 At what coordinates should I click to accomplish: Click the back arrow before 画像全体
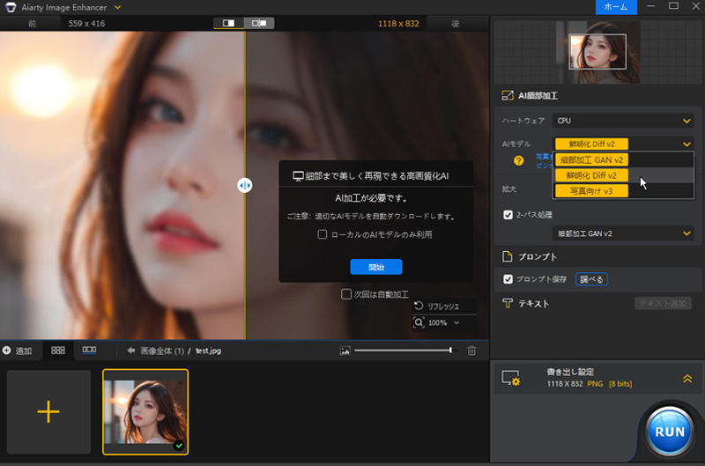point(131,351)
